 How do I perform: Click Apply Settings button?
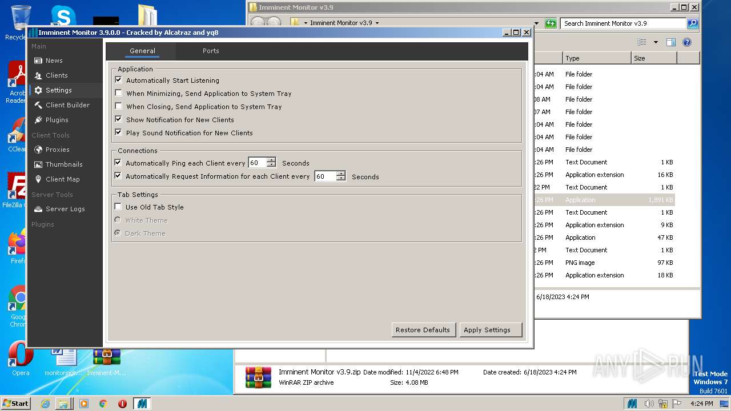[x=491, y=329]
